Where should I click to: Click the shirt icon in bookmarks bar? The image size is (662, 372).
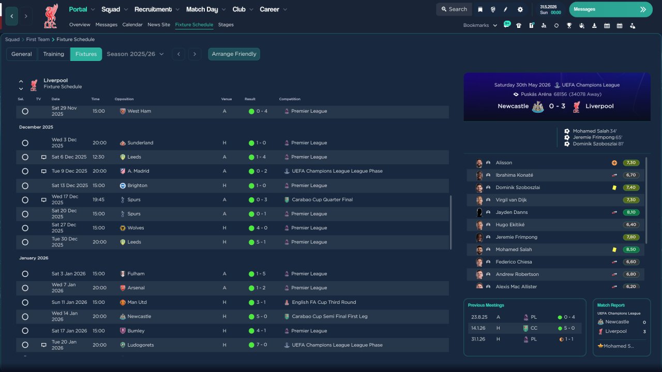pyautogui.click(x=519, y=25)
